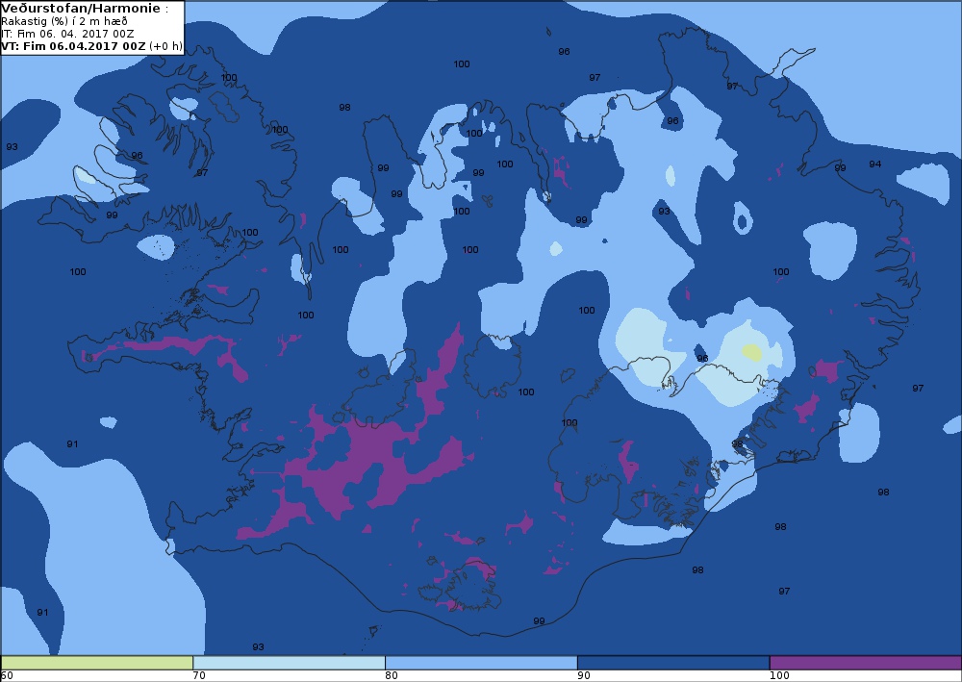962x682 pixels.
Task: Click the yellow-green 60–70 legend swatch
Action: click(97, 663)
